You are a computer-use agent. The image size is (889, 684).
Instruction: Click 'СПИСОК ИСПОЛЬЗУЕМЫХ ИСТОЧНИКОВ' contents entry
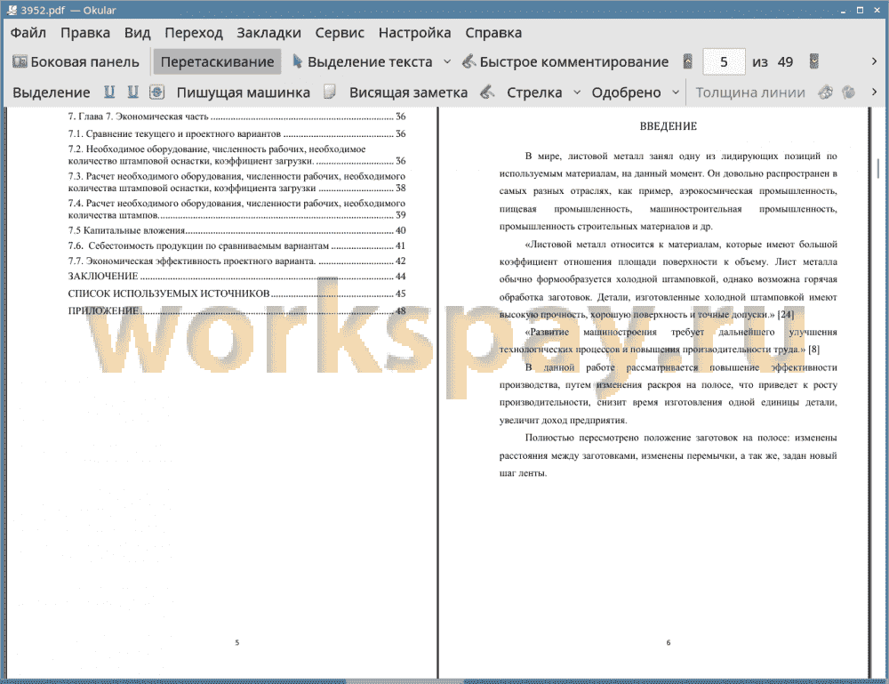pos(237,294)
